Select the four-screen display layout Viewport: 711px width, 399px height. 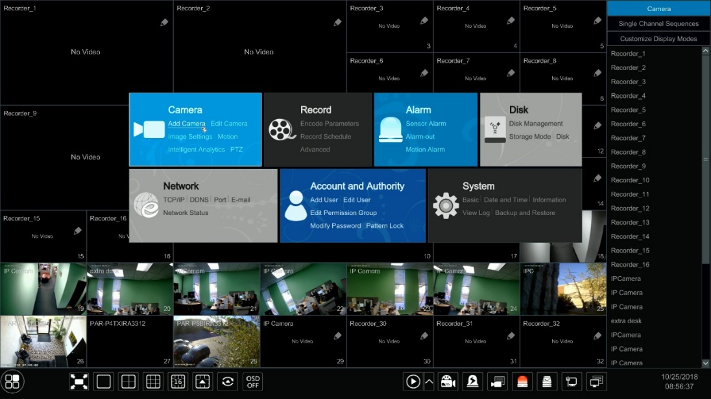[128, 382]
